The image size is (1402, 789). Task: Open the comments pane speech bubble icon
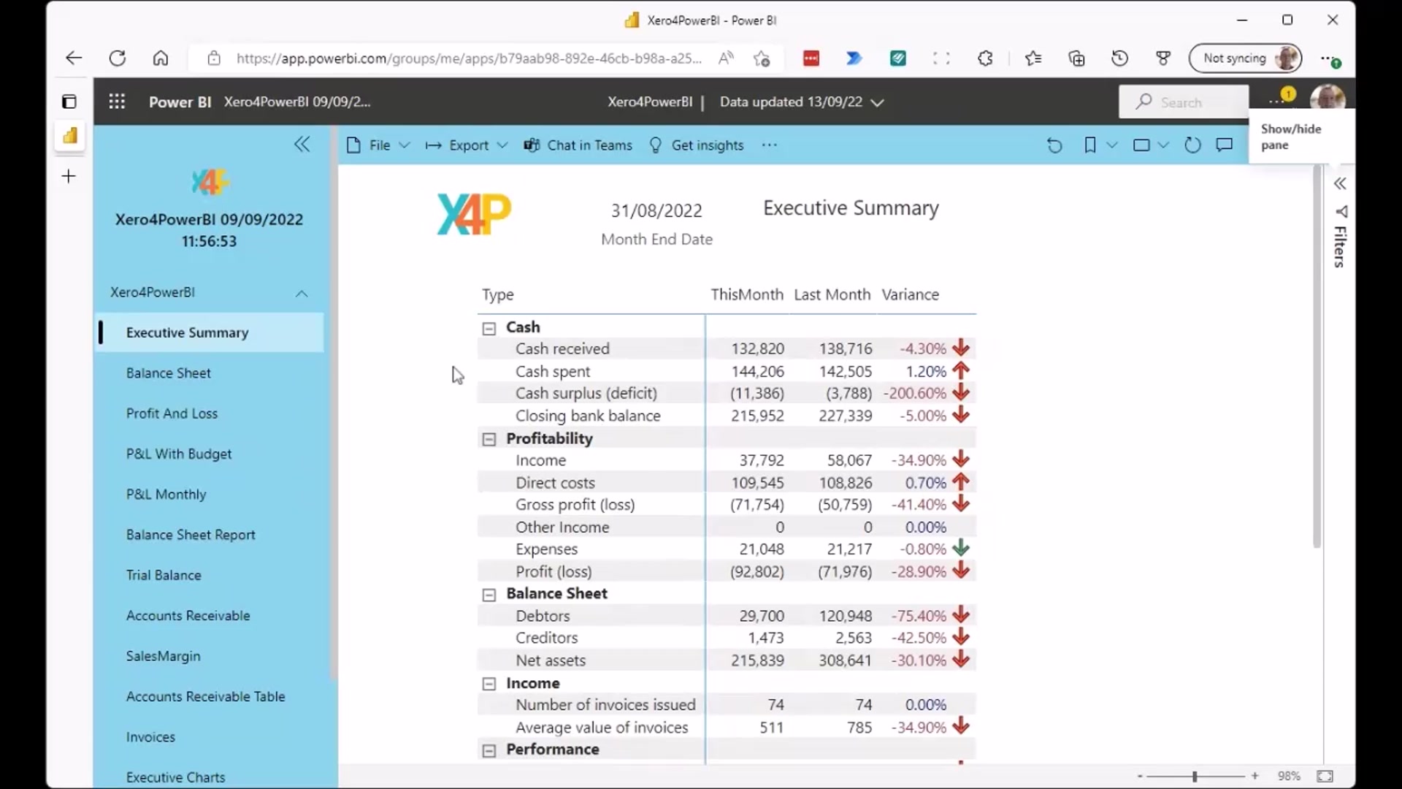[x=1225, y=145]
